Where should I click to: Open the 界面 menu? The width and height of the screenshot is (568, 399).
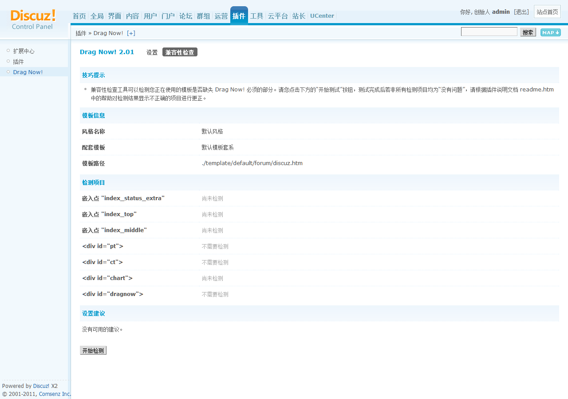tap(115, 16)
